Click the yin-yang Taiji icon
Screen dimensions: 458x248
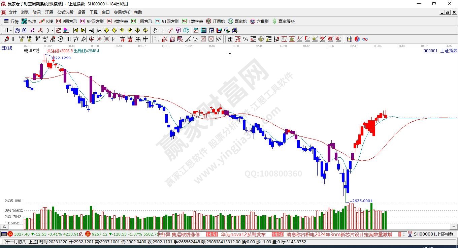point(357,39)
